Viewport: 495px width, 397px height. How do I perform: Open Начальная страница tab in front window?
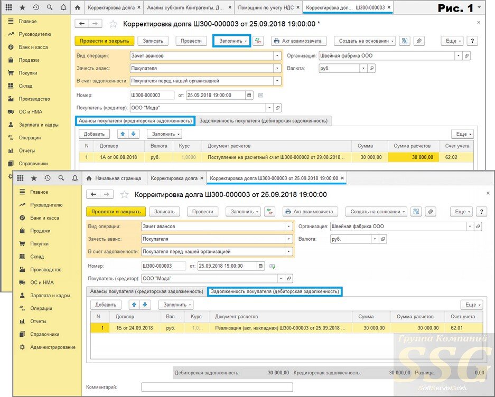[x=114, y=178]
